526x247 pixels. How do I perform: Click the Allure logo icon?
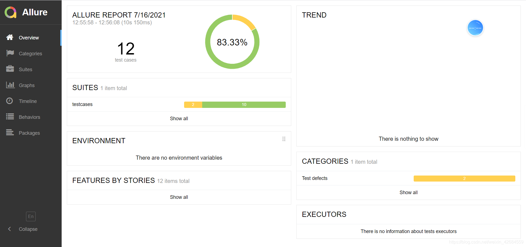pos(11,12)
